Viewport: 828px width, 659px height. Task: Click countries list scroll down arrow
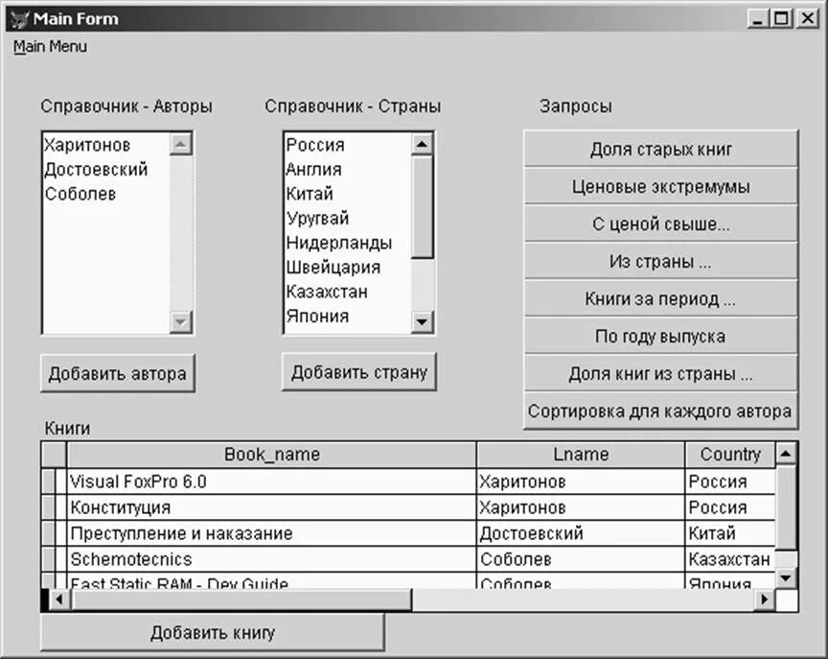click(x=422, y=322)
